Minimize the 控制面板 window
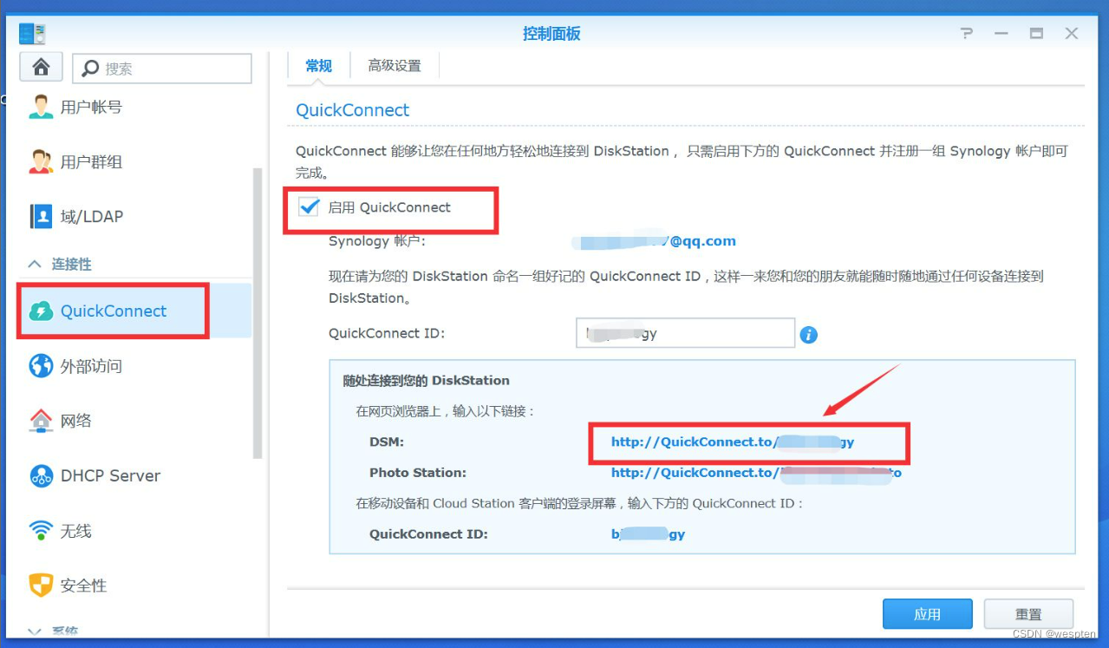1109x648 pixels. 1001,34
